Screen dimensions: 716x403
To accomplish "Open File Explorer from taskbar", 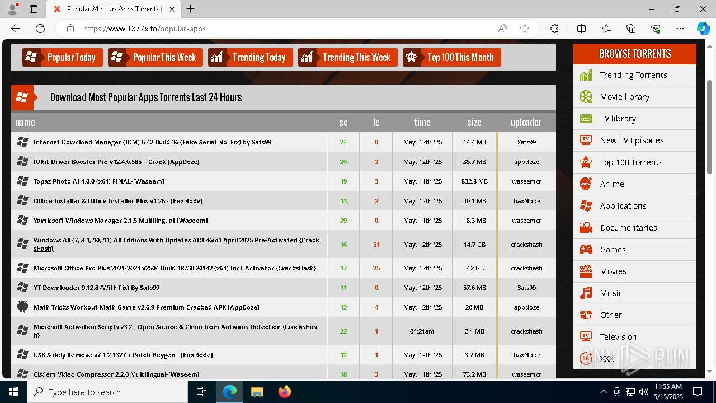I will coord(257,392).
